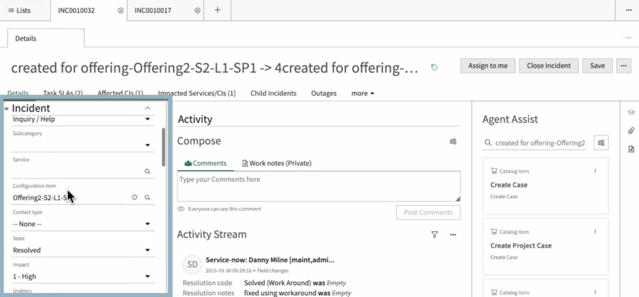Viewport: 639px width, 297px height.
Task: Open more actions ellipsis next to Save
Action: tap(624, 65)
